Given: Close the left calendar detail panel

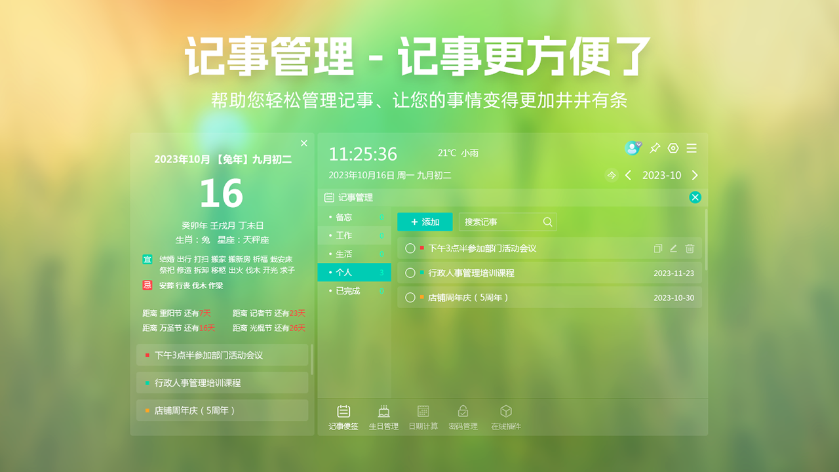Looking at the screenshot, I should (x=303, y=143).
